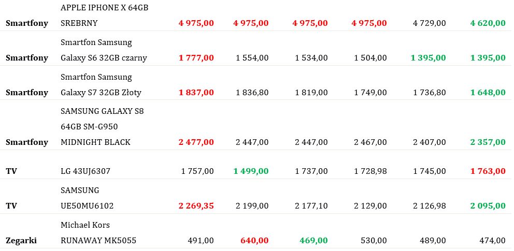Select the Michael Kors RUNAWAY MK5055 product
The image size is (514, 251).
pos(98,233)
